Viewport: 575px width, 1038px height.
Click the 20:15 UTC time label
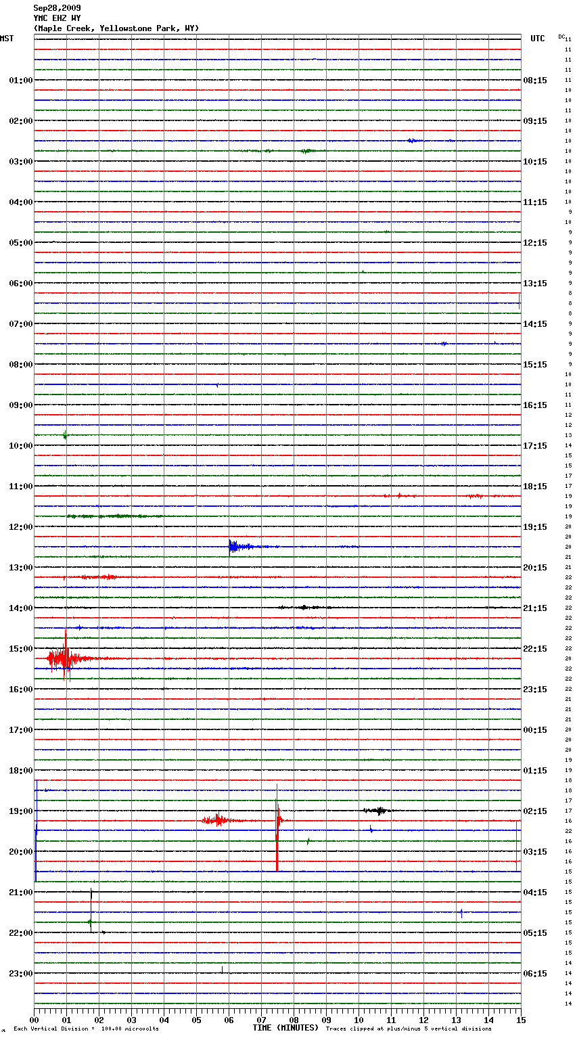point(535,568)
